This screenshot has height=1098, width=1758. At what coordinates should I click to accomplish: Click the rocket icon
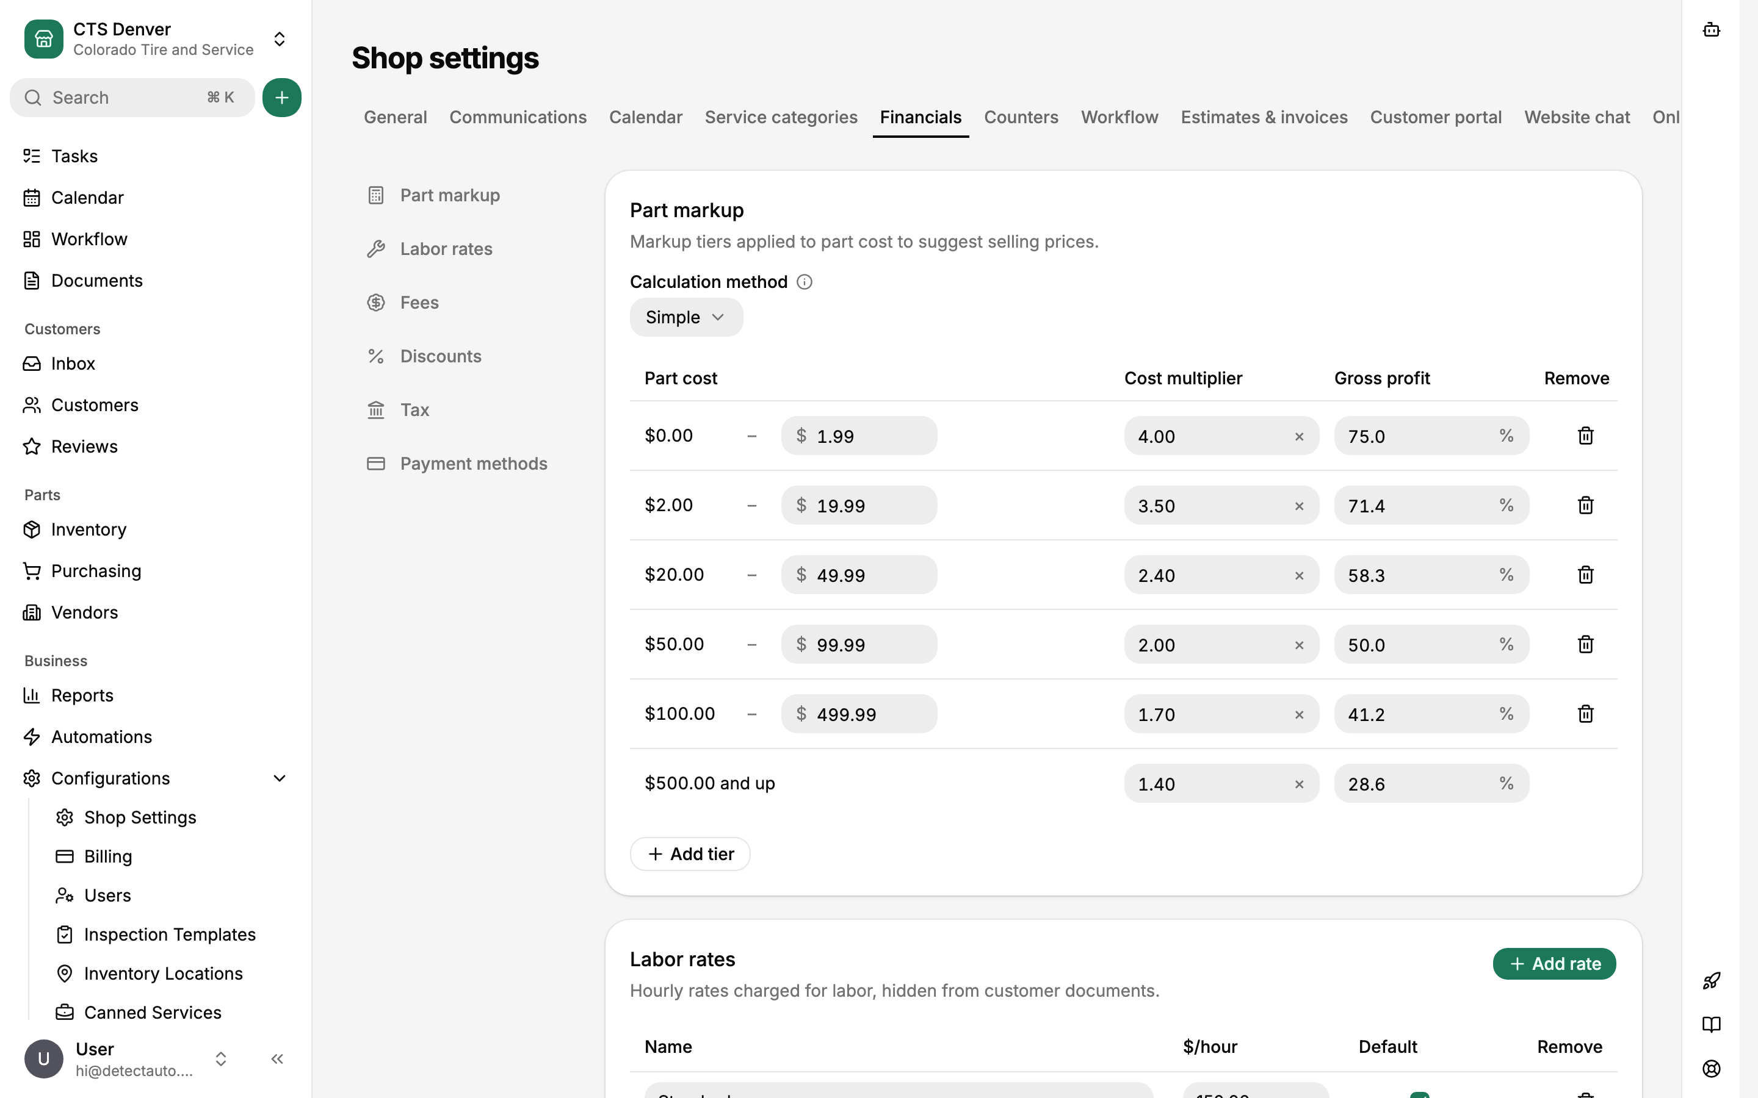click(x=1712, y=981)
